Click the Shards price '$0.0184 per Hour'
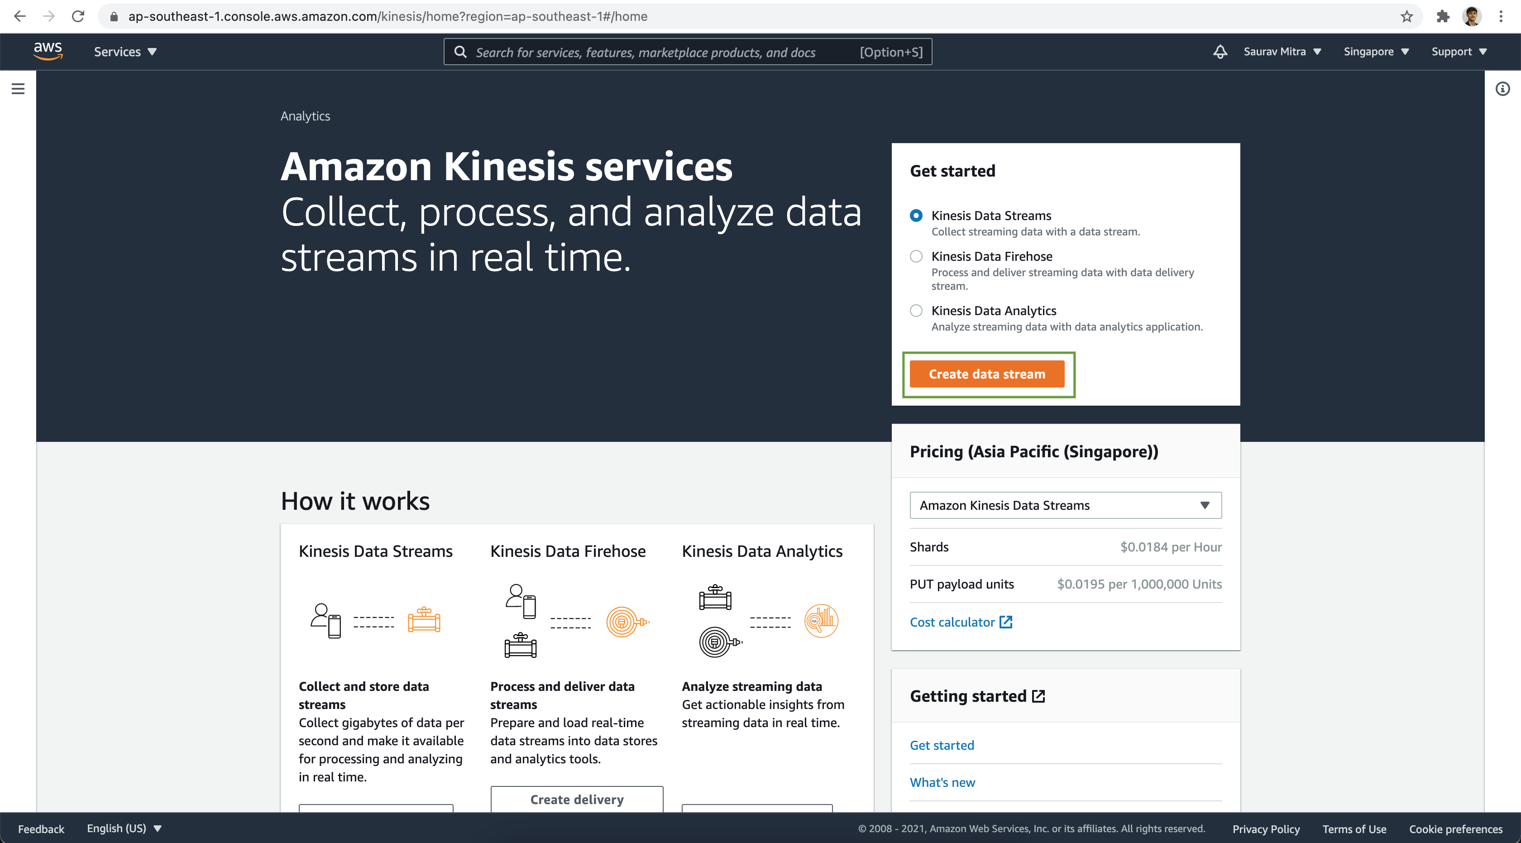 pos(1171,547)
